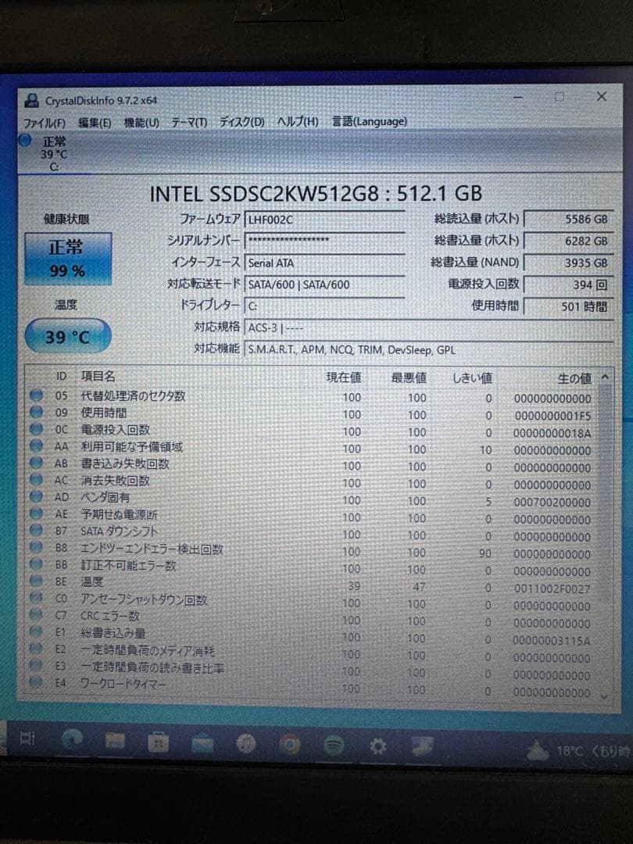
Task: Open Microsoft Edge from the taskbar
Action: pos(72,739)
